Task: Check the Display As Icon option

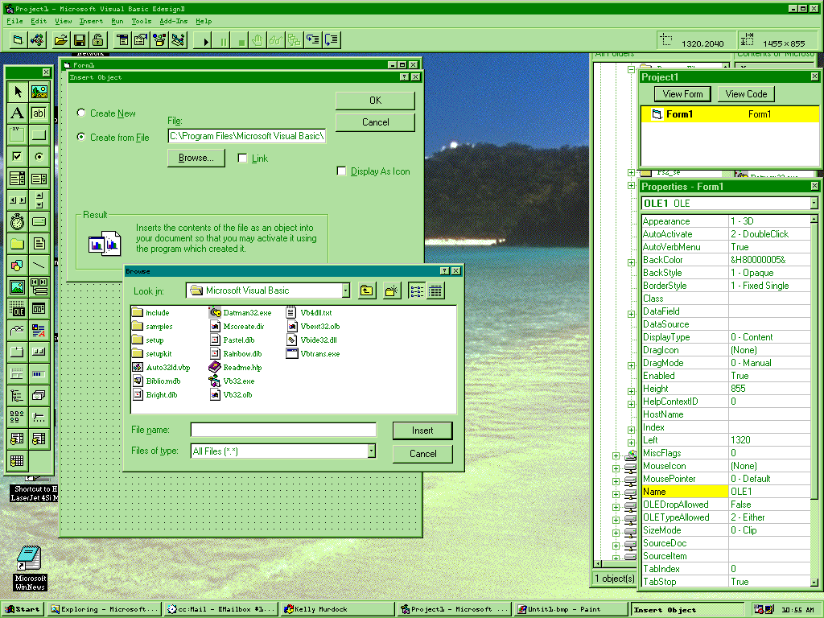Action: click(x=342, y=171)
